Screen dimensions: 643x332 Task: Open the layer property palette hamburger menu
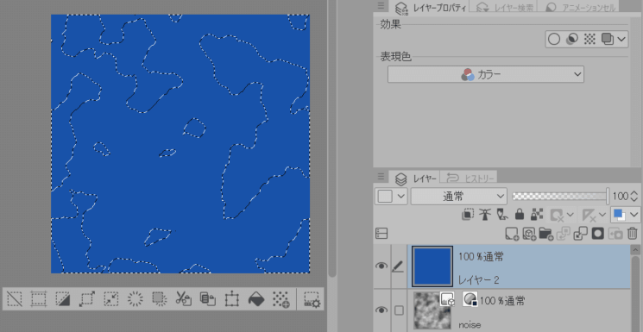coord(381,6)
